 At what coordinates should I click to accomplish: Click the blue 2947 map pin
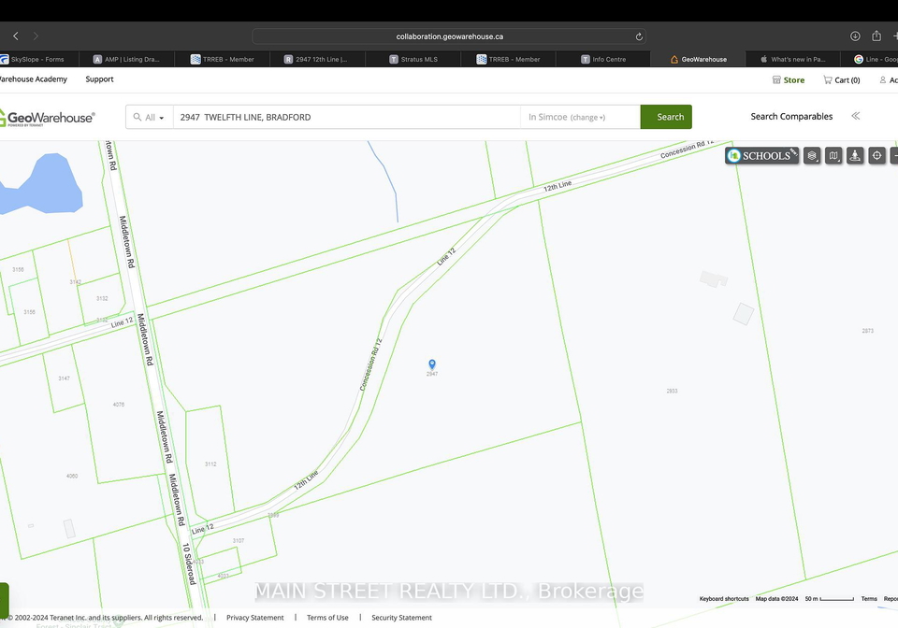click(x=432, y=364)
